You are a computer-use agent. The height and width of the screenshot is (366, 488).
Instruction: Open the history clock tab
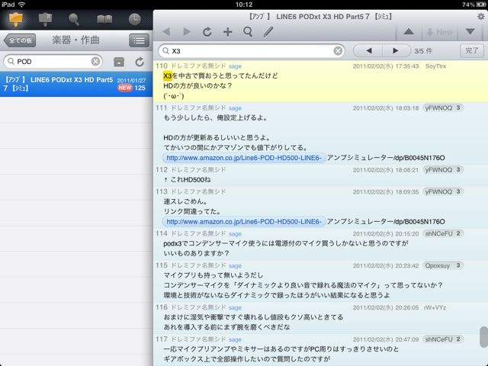tap(134, 20)
